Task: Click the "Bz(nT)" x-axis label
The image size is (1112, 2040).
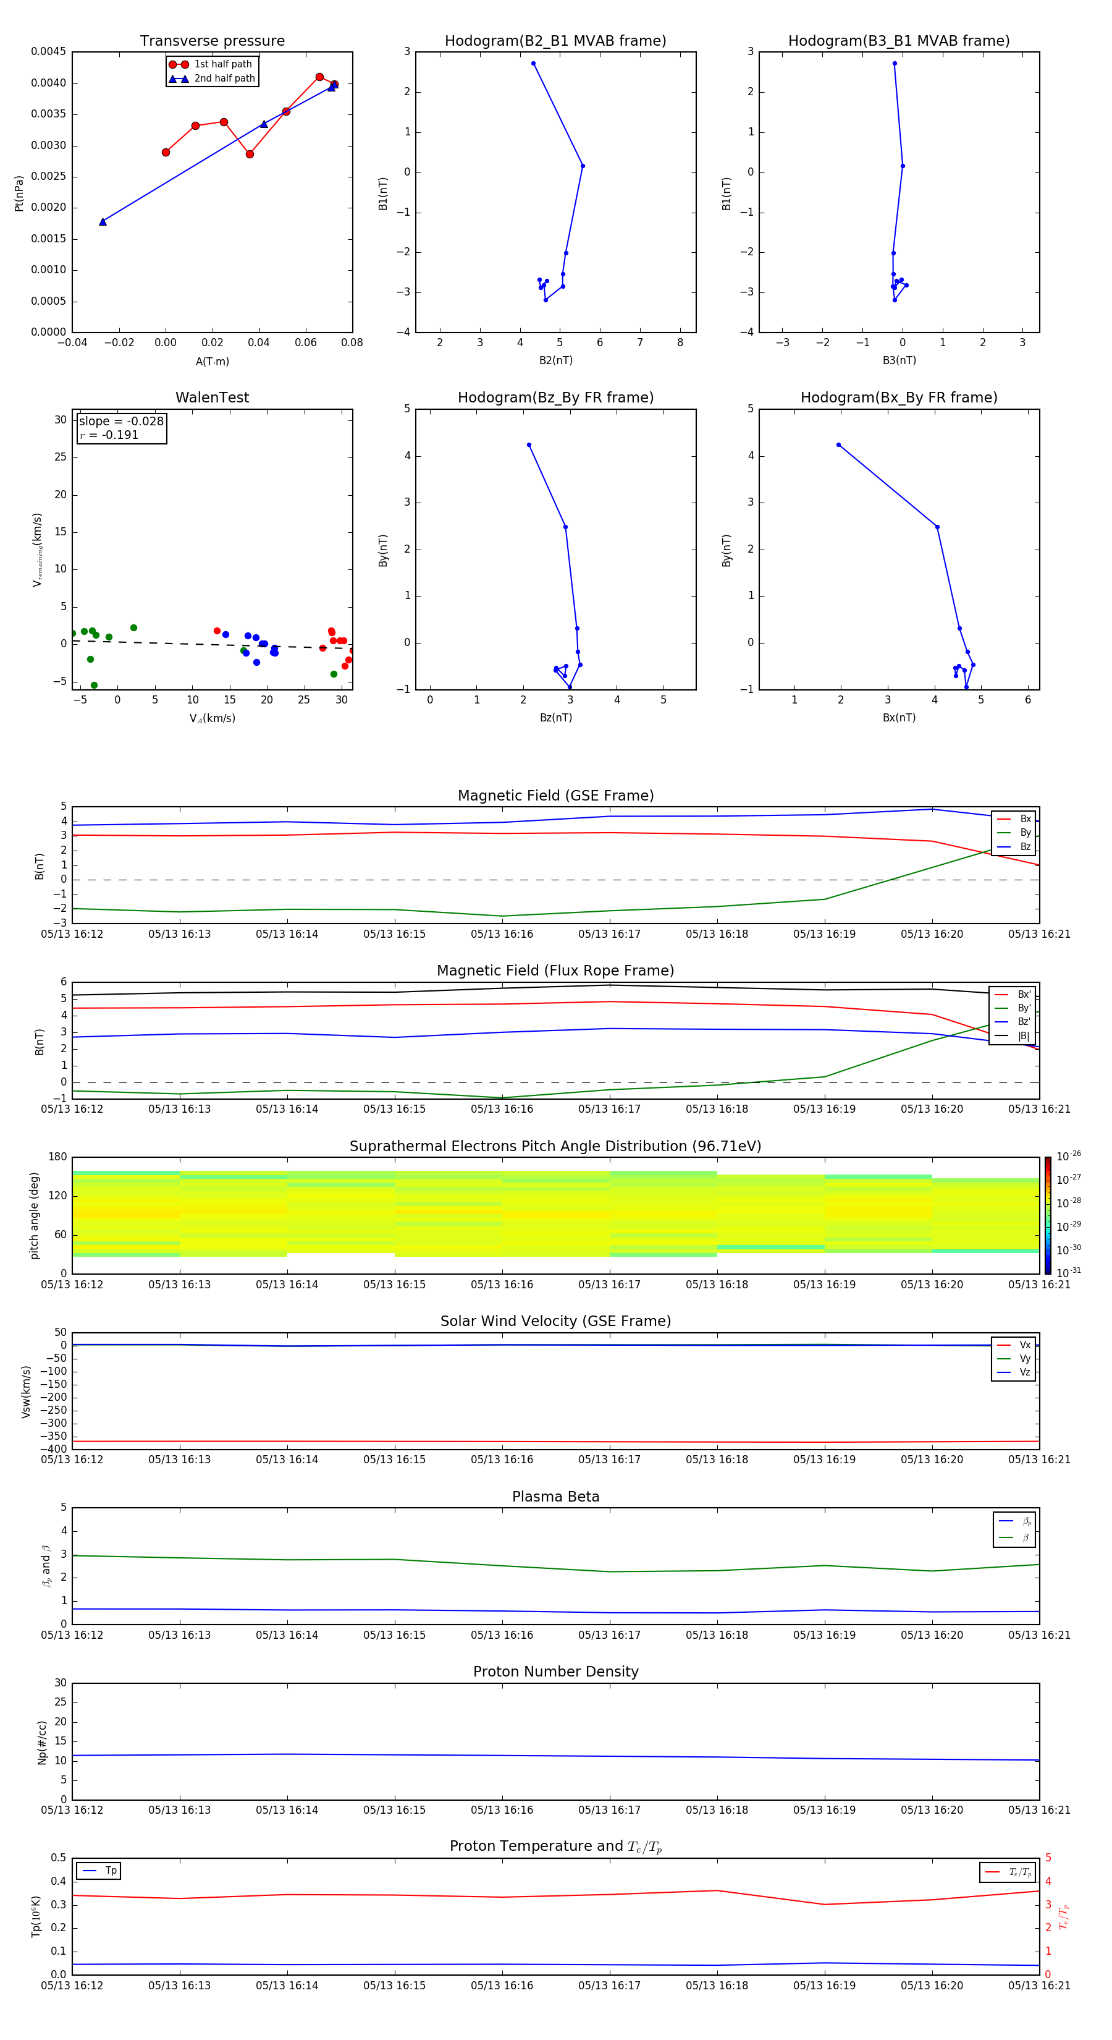Action: point(555,718)
